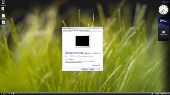Click the Preview button

pos(96,53)
